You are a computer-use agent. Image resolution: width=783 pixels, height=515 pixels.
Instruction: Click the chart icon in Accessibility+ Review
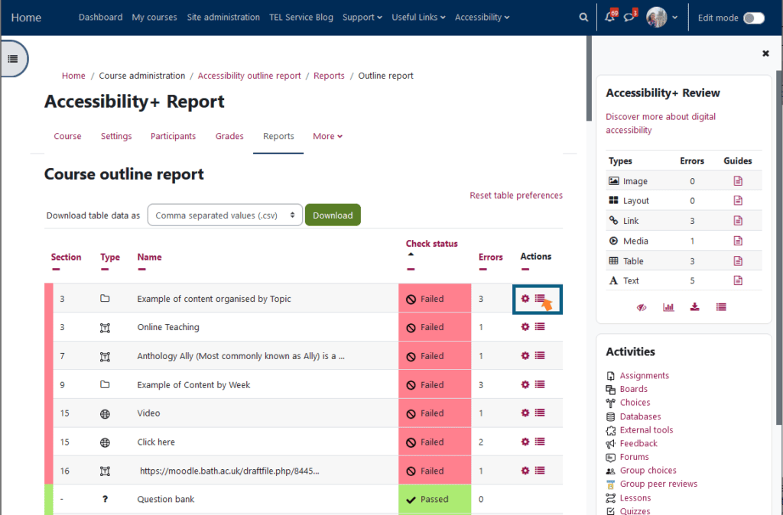tap(668, 306)
